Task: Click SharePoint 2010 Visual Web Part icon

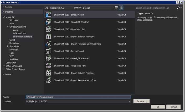Action: [49, 66]
